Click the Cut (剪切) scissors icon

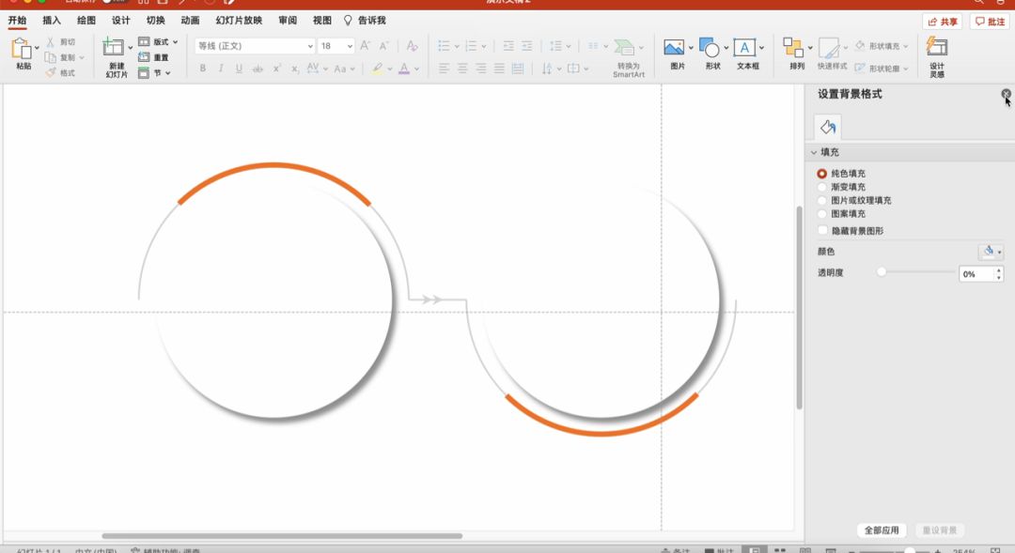pos(50,42)
